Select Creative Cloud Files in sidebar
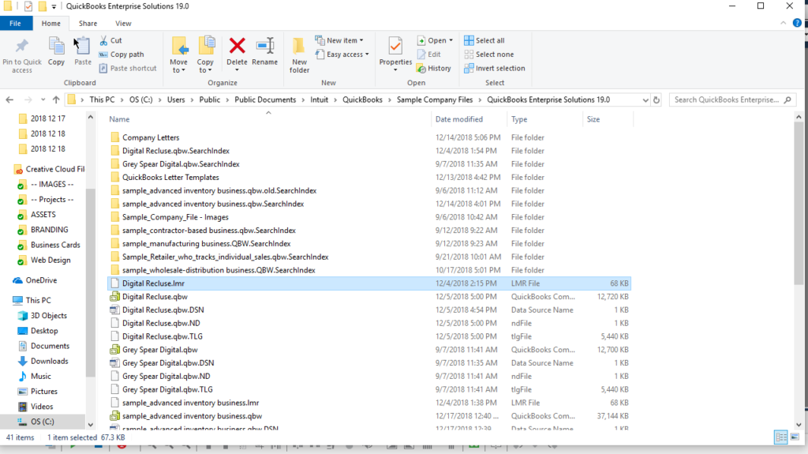Image resolution: width=808 pixels, height=454 pixels. [x=50, y=169]
